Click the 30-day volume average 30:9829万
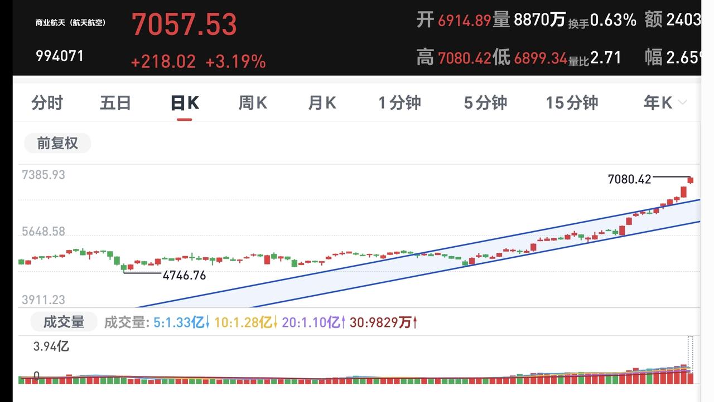714x402 pixels. tap(384, 322)
